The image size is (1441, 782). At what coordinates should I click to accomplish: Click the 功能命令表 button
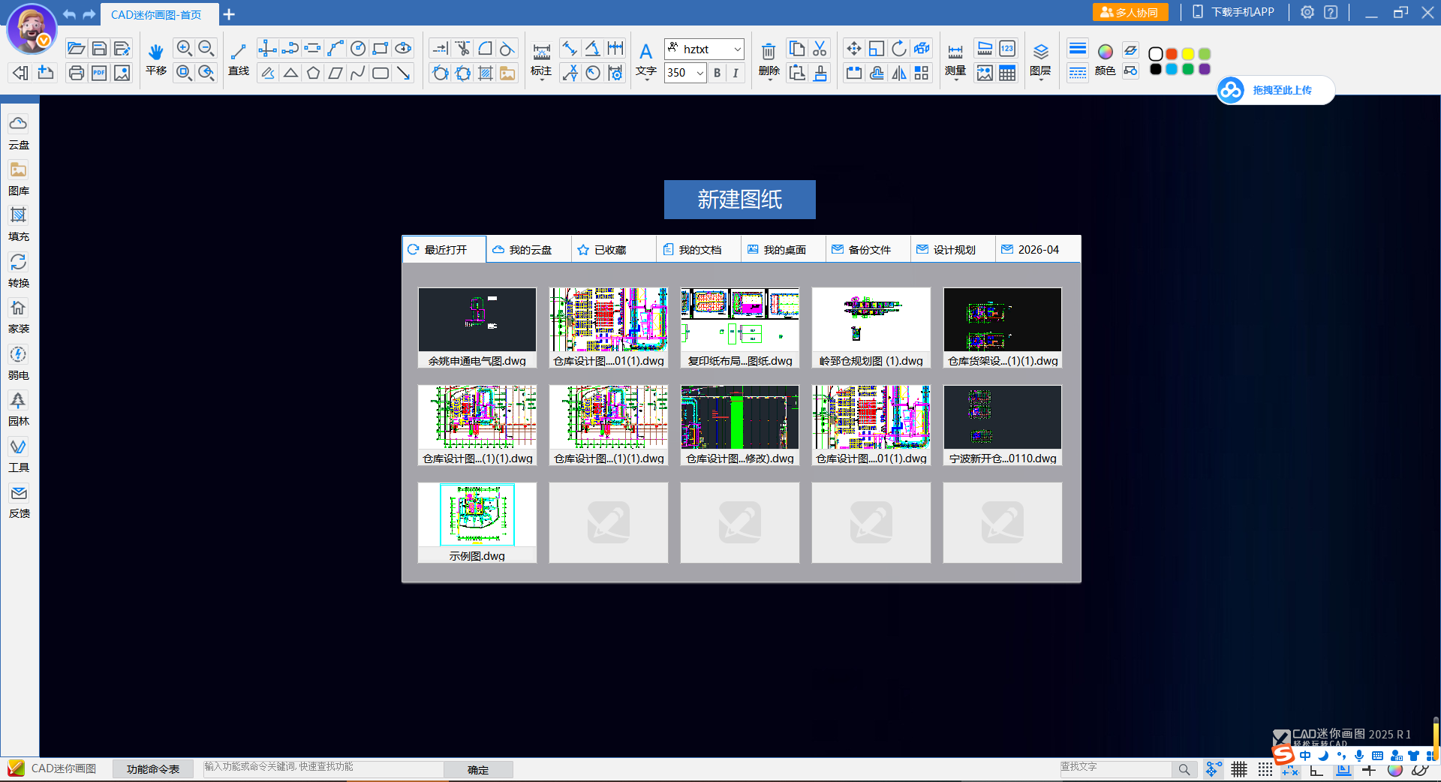point(153,769)
